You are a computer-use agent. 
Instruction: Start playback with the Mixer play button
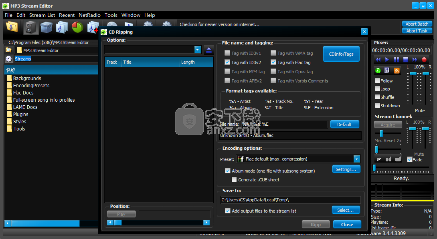pyautogui.click(x=387, y=60)
